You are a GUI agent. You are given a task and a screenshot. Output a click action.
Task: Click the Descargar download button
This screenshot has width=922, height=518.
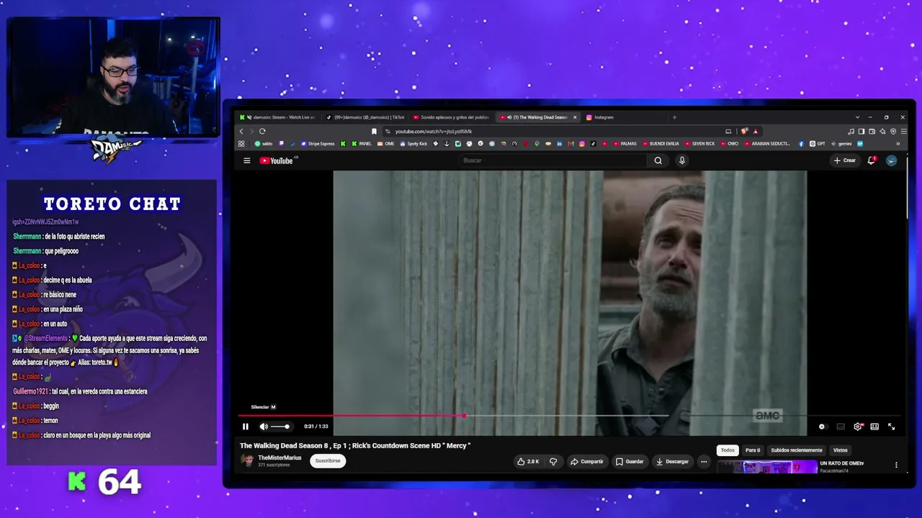point(673,461)
